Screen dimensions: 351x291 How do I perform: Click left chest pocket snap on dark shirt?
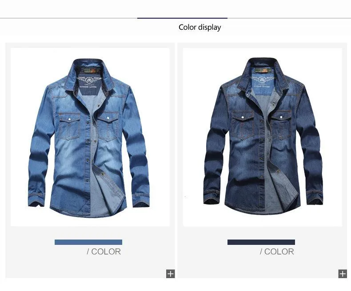(x=243, y=117)
